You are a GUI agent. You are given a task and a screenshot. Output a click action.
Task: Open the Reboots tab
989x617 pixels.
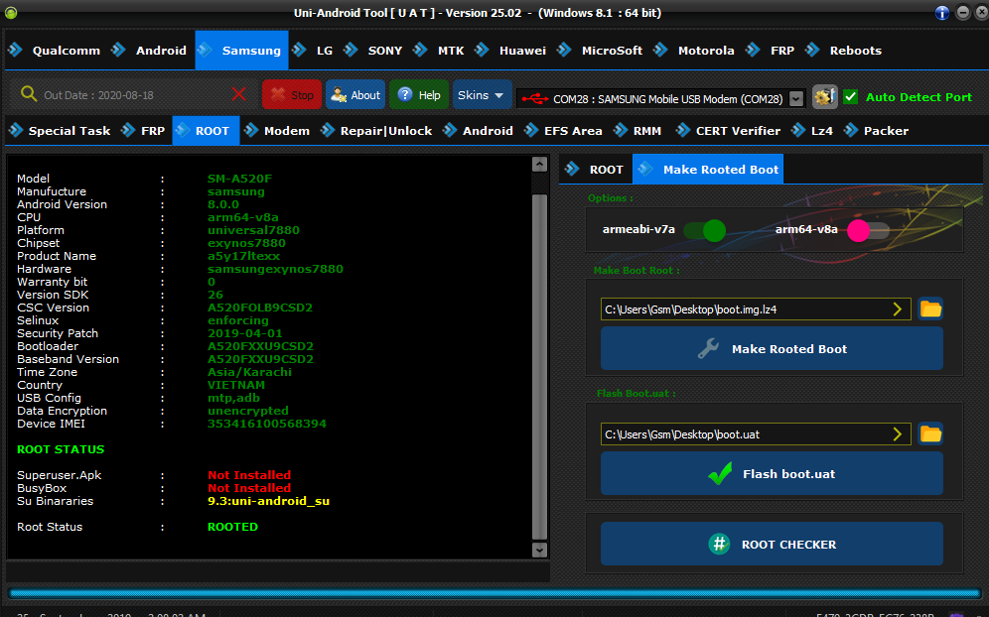coord(845,51)
